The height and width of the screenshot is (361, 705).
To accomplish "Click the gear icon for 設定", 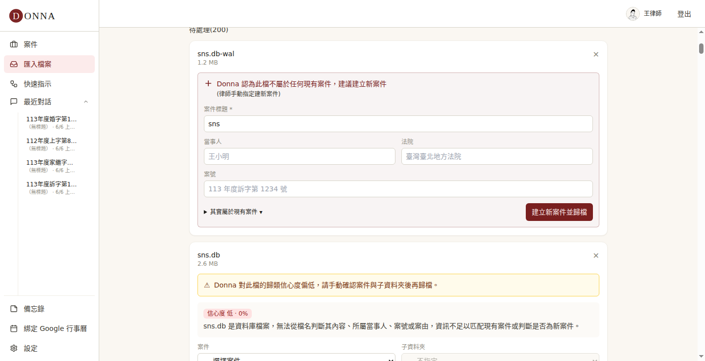I will click(x=14, y=348).
